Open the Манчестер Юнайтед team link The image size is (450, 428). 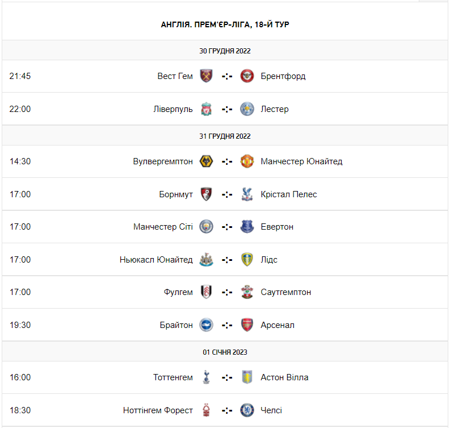pos(301,161)
